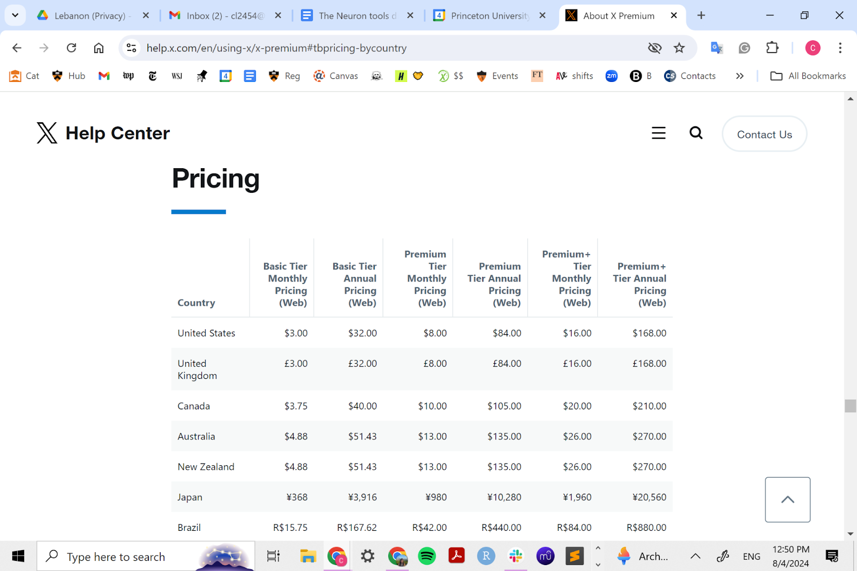This screenshot has height=571, width=857.
Task: Open the notification center icon
Action: pyautogui.click(x=832, y=557)
